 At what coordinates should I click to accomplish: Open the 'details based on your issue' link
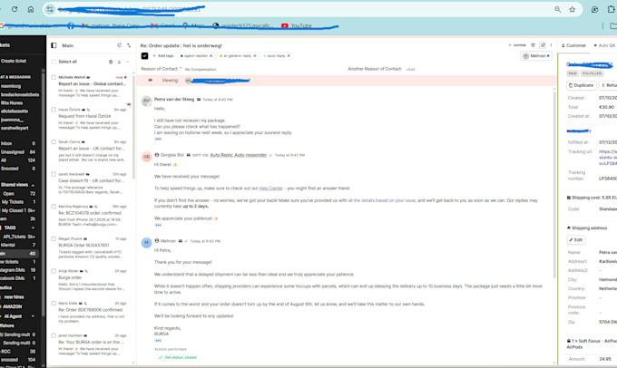tap(382, 200)
